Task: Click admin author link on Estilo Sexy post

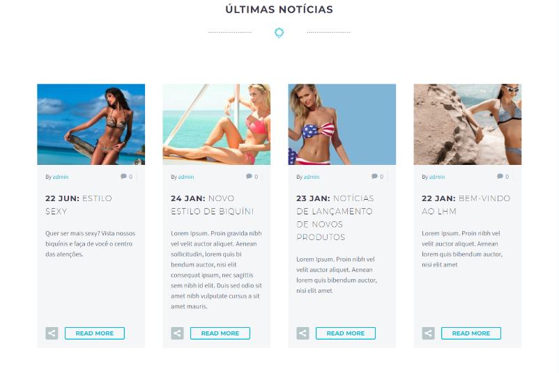Action: [x=61, y=177]
